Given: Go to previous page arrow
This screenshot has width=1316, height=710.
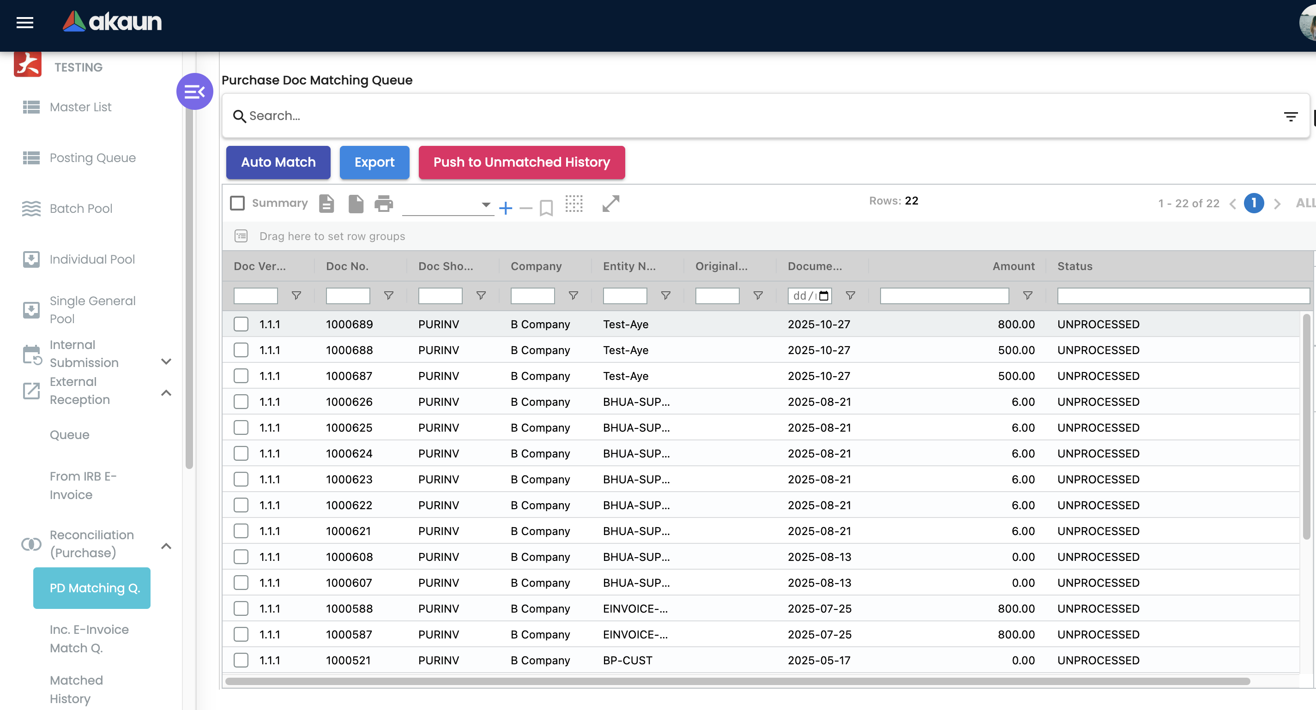Looking at the screenshot, I should tap(1233, 204).
